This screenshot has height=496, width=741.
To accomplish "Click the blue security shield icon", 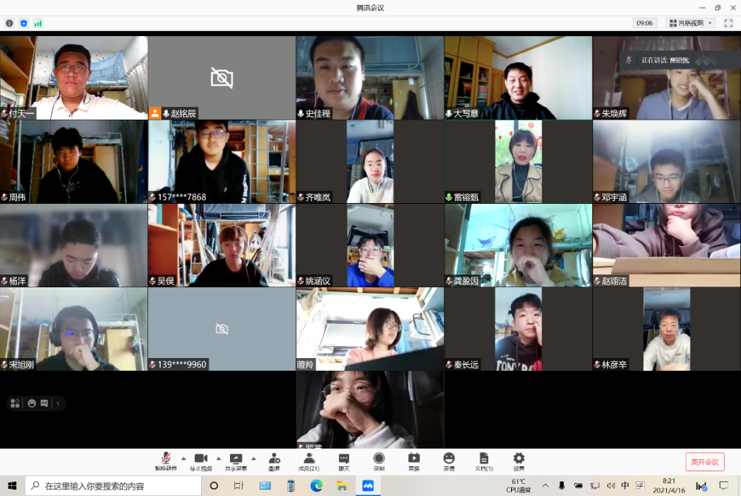I will (x=23, y=23).
